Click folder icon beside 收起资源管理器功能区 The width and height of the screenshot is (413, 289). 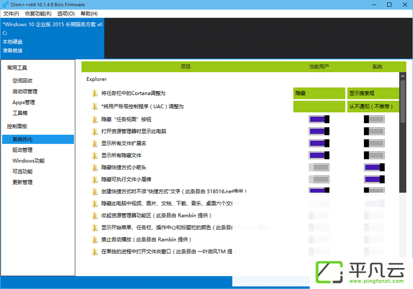click(95, 216)
